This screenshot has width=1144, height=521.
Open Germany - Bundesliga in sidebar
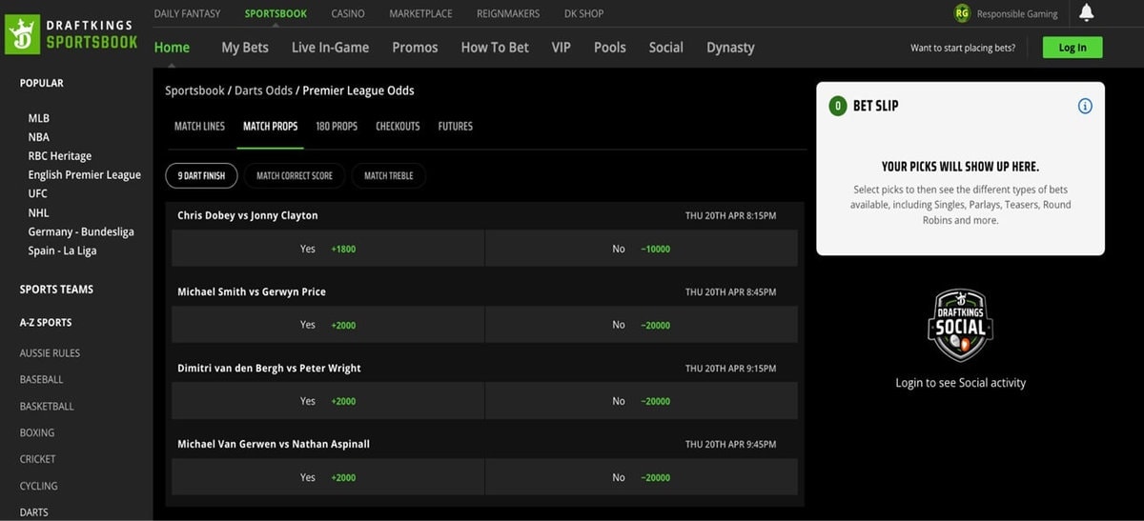81,232
